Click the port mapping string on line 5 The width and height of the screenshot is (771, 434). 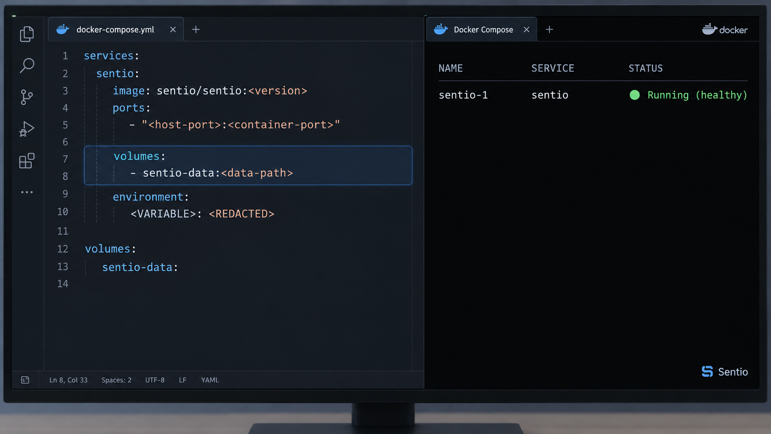pos(241,125)
